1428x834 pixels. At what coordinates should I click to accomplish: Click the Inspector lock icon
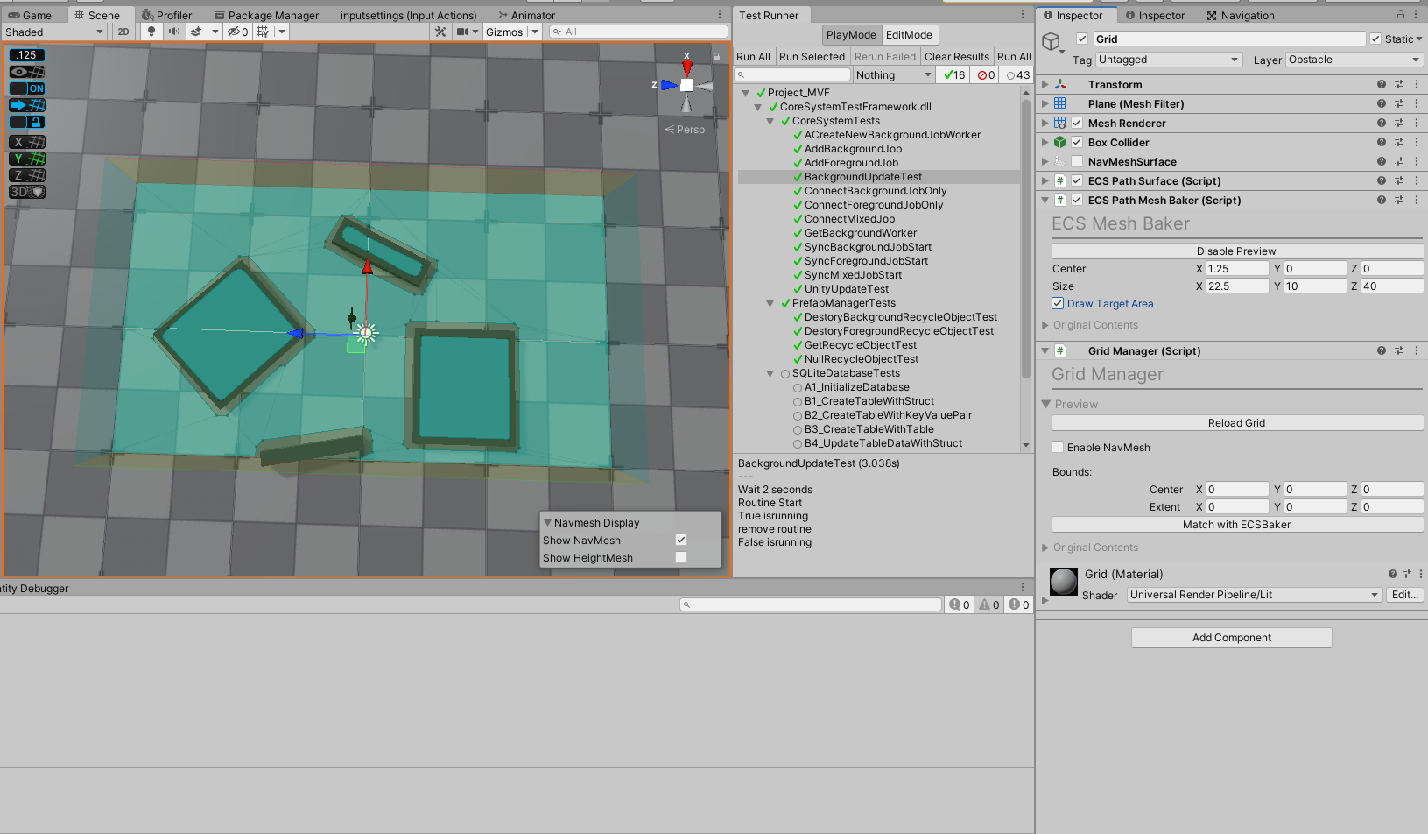pos(1400,15)
